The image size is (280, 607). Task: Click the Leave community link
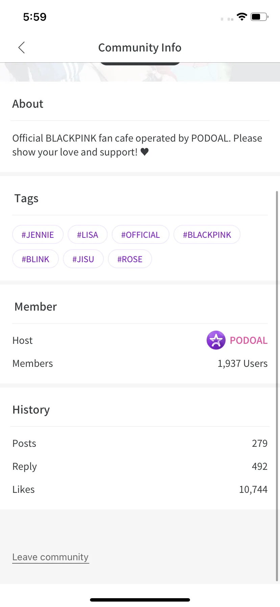point(50,557)
